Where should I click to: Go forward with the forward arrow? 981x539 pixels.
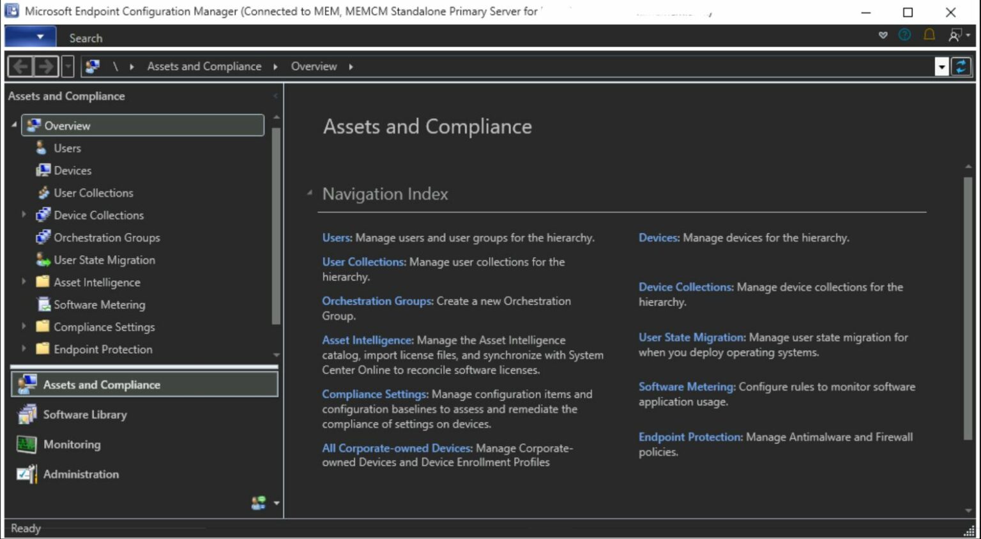pos(46,66)
